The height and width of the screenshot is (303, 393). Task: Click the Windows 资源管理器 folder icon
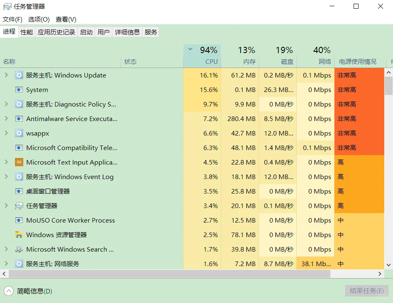[18, 235]
